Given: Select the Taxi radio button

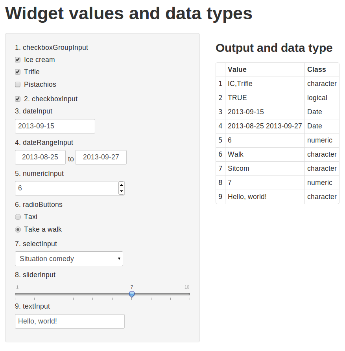Looking at the screenshot, I should 18,217.
